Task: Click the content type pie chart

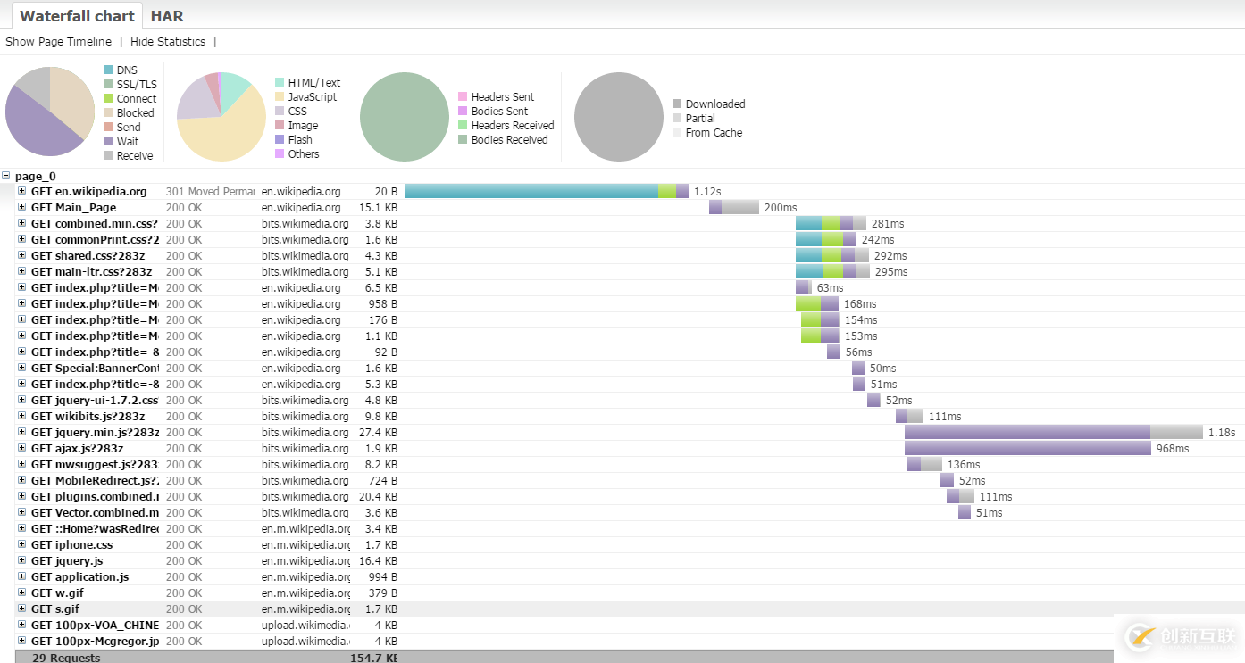Action: pos(221,117)
